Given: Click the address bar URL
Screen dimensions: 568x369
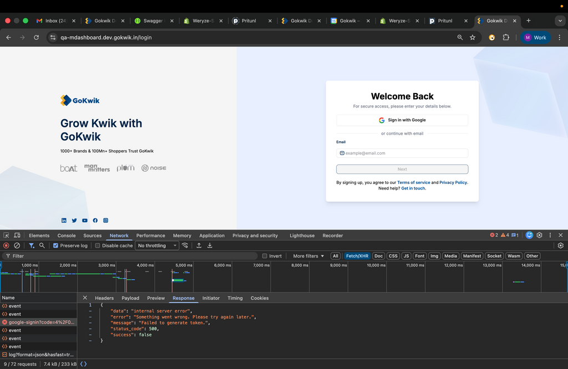Looking at the screenshot, I should click(106, 37).
